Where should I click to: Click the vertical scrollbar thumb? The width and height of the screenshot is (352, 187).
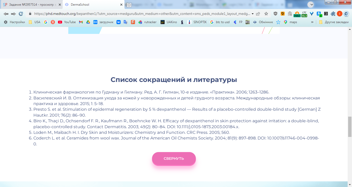click(350, 126)
